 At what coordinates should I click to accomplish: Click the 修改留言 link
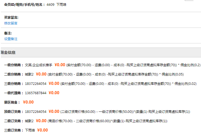pyautogui.click(x=11, y=23)
